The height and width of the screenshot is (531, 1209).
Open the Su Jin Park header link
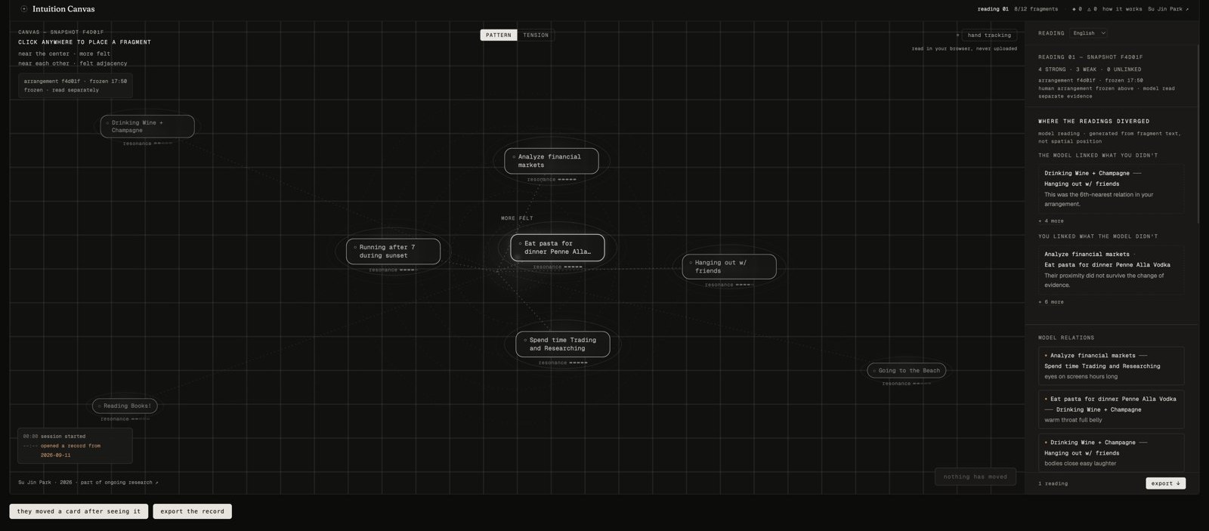(1168, 9)
